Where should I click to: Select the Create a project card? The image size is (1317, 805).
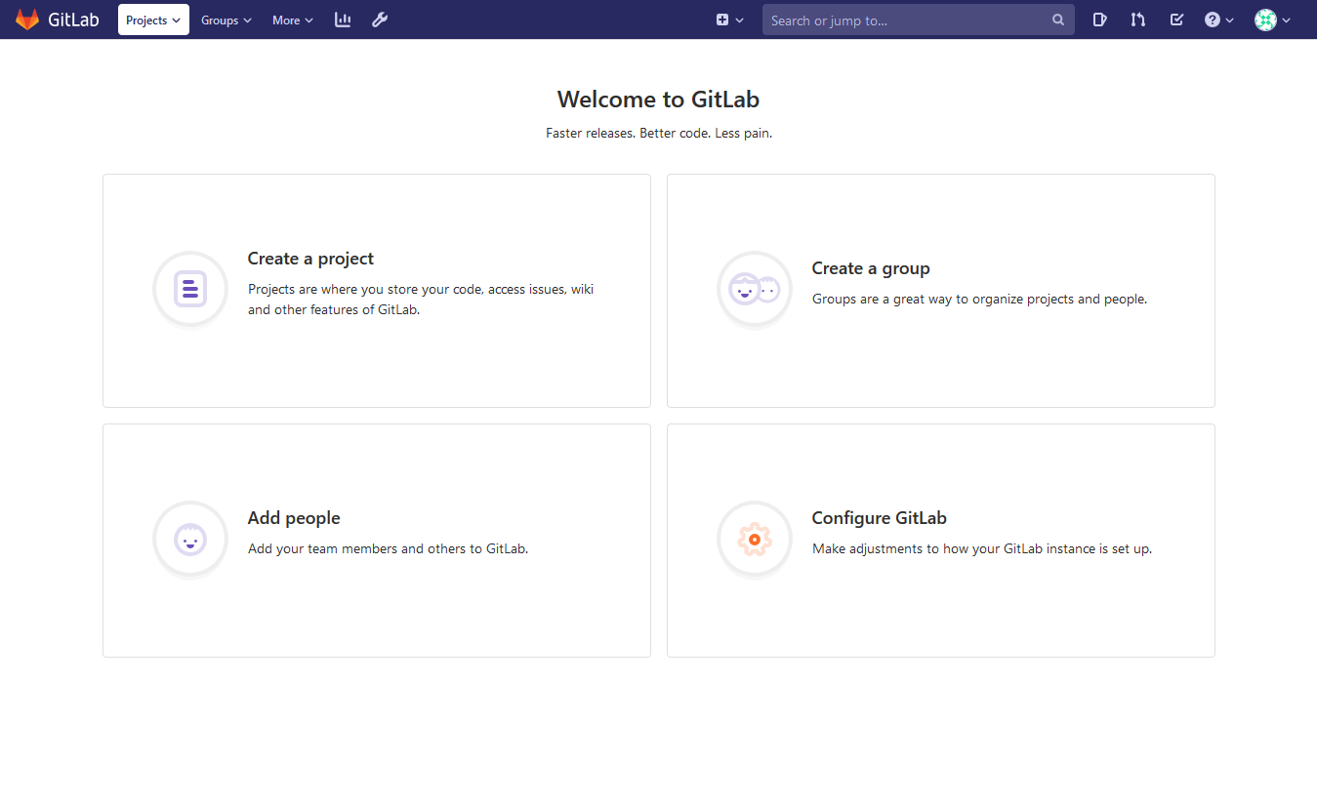377,290
